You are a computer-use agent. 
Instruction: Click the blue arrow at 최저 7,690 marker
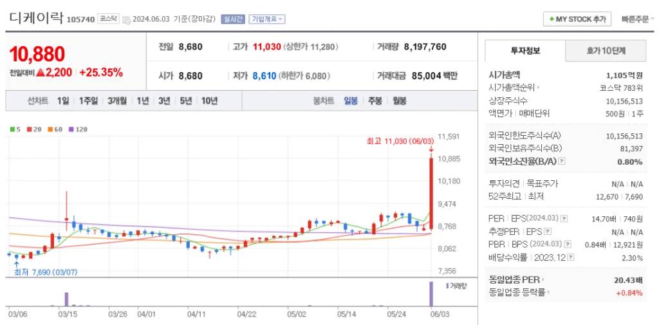(16, 264)
